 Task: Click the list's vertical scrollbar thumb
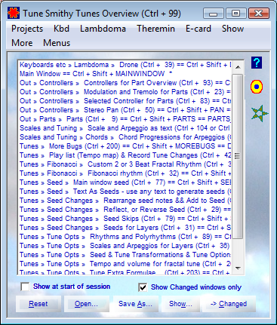coord(238,156)
